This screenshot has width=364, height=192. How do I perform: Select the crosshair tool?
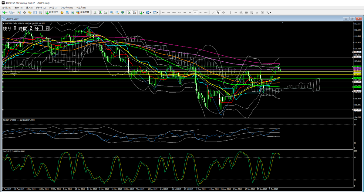pos(224,12)
